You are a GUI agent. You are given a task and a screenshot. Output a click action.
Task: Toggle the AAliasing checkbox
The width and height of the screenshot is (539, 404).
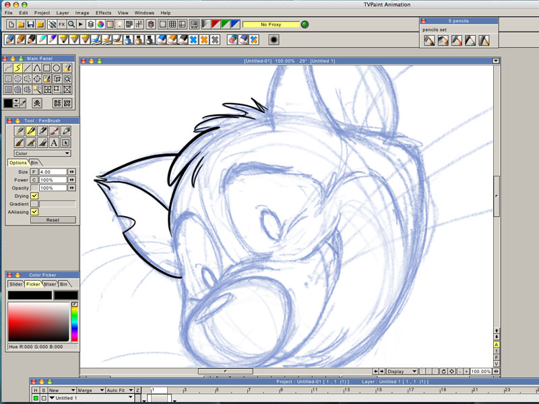click(x=34, y=211)
